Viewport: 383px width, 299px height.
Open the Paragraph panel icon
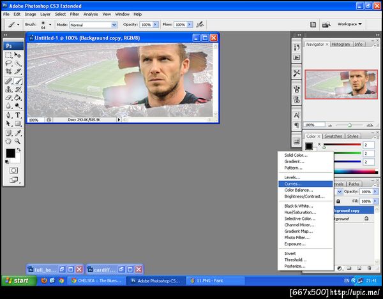coord(297,126)
